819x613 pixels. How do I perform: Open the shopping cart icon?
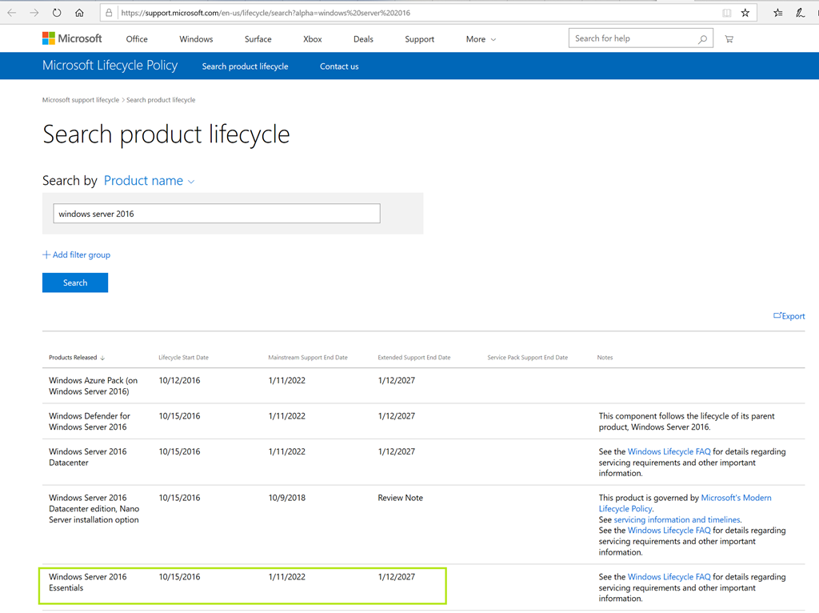729,39
